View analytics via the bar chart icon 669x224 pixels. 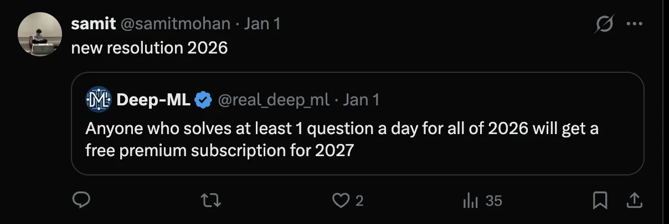[x=470, y=201]
